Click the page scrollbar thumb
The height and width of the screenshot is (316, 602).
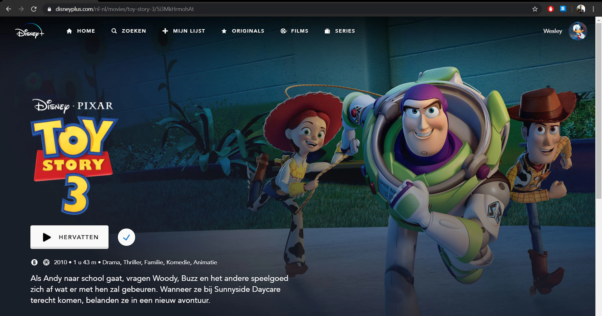[x=599, y=111]
